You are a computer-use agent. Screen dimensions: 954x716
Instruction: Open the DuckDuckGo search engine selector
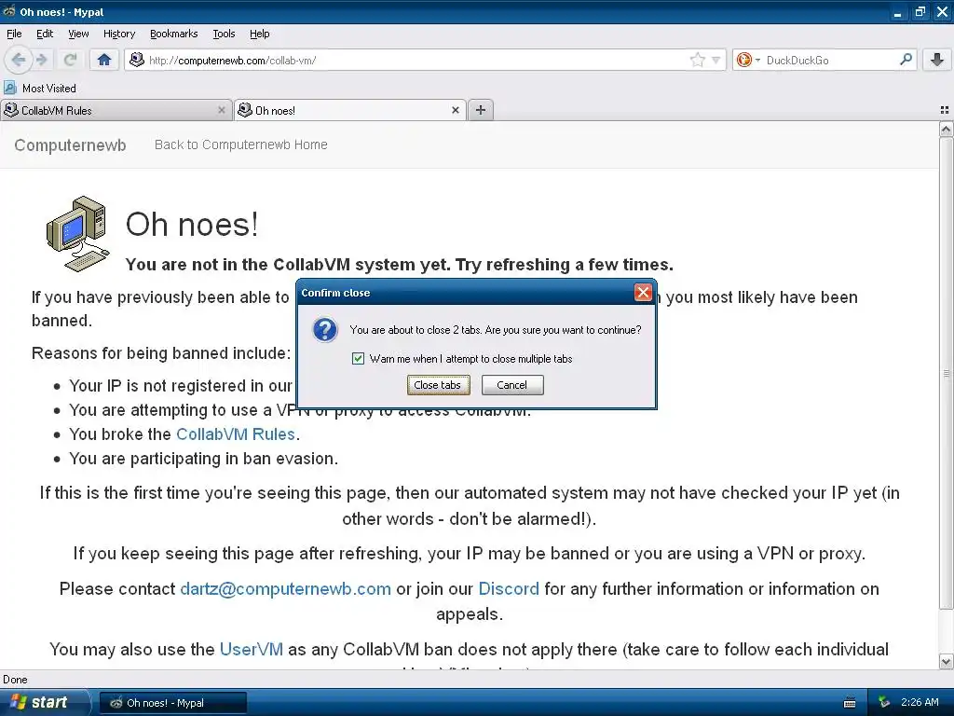[x=748, y=60]
